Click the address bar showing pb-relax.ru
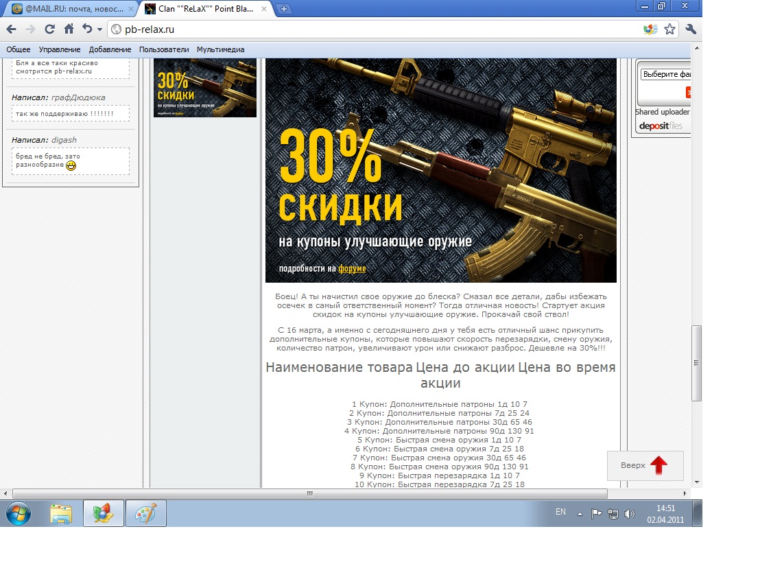 point(377,30)
